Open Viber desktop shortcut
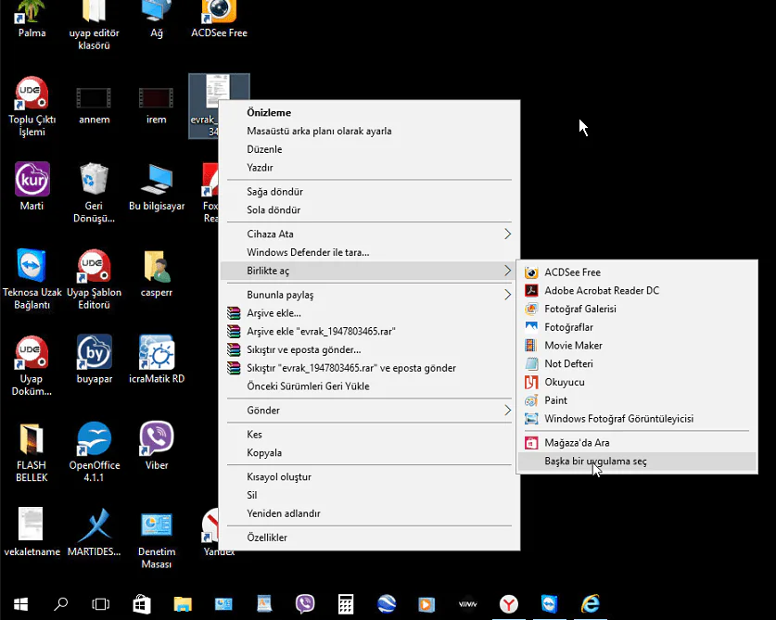The height and width of the screenshot is (620, 776). point(156,438)
